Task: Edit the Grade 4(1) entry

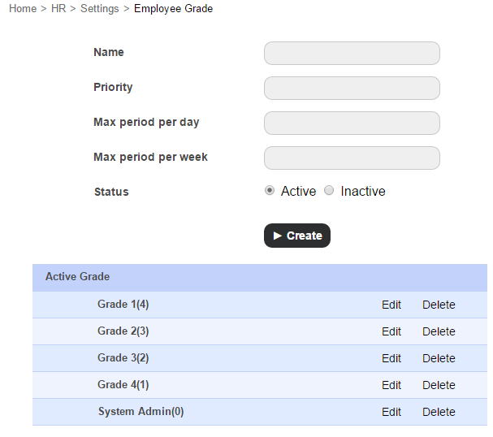Action: coord(391,386)
